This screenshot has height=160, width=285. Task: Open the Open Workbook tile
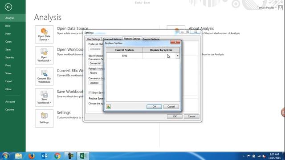[x=44, y=55]
